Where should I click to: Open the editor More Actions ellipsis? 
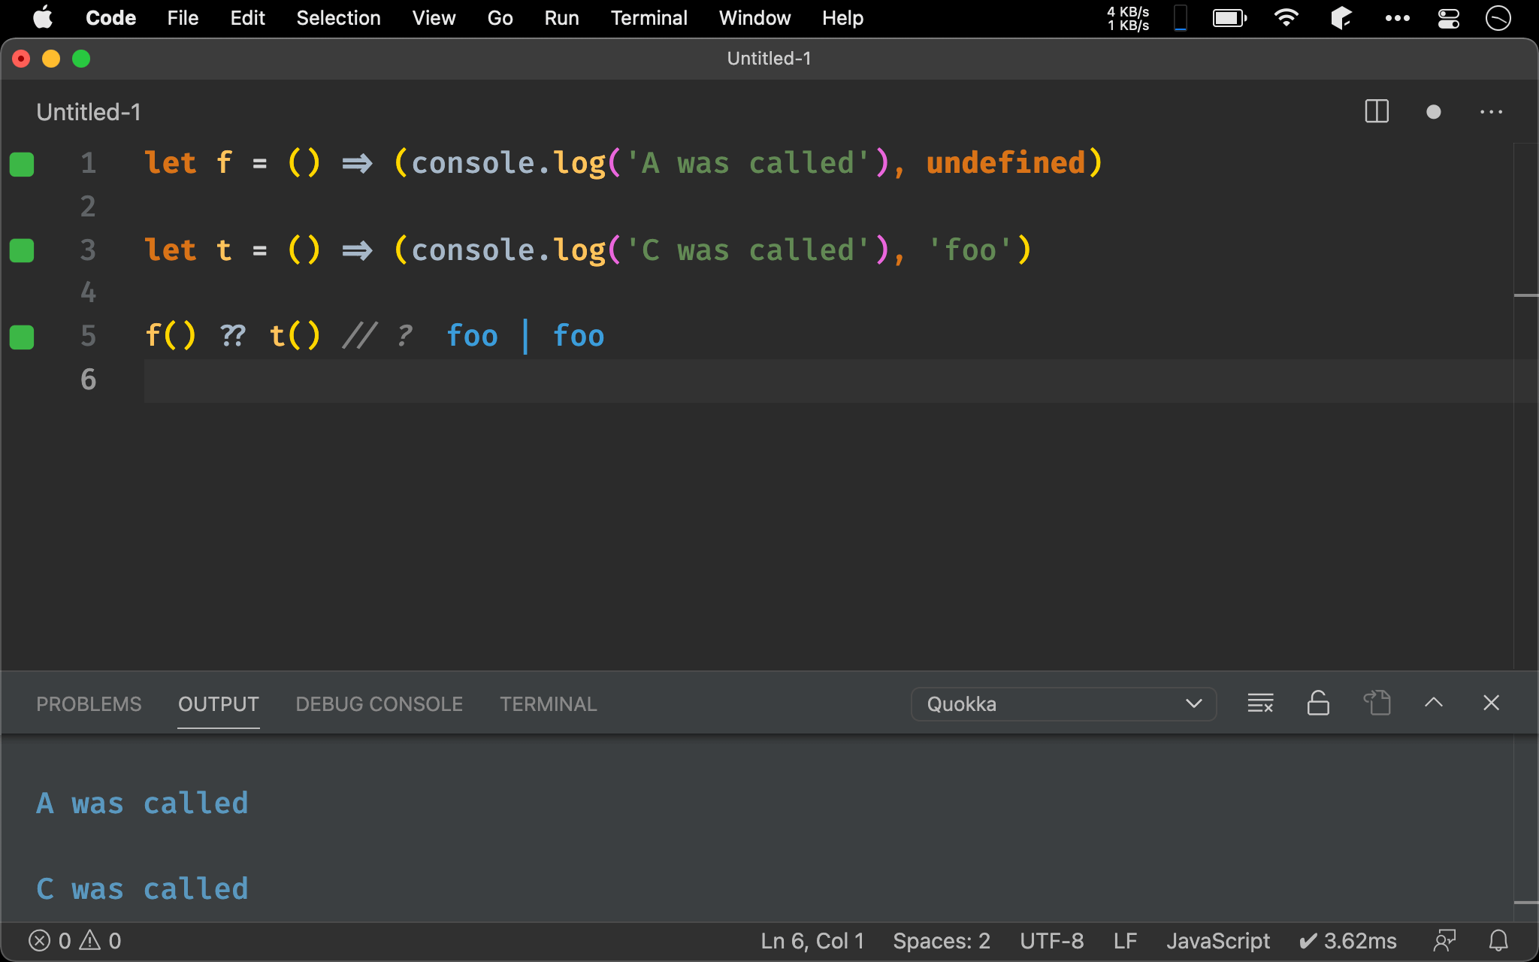[x=1491, y=112]
